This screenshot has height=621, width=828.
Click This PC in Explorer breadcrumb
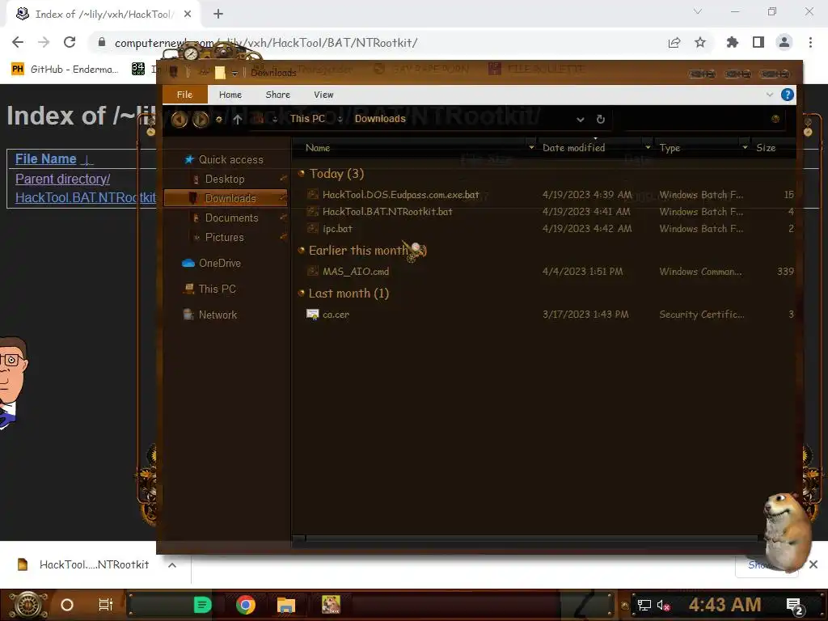point(307,119)
